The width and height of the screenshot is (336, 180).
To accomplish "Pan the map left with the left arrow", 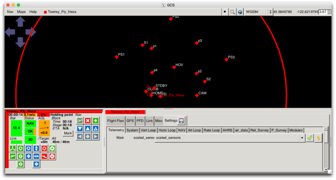I will click(x=10, y=32).
